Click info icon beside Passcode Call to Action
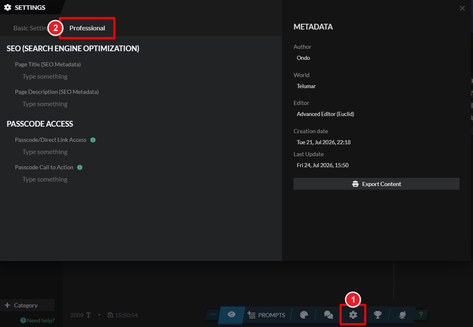The width and height of the screenshot is (473, 327). point(80,168)
